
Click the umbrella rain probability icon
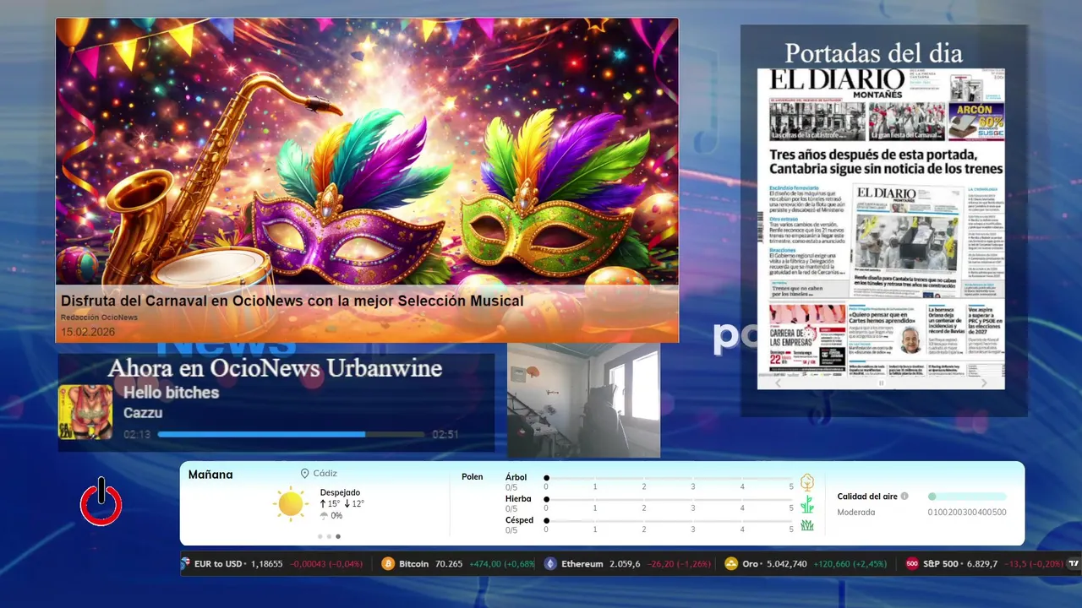click(324, 516)
